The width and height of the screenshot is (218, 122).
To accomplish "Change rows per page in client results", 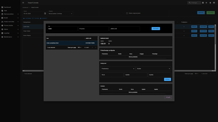I will pyautogui.click(x=79, y=47).
